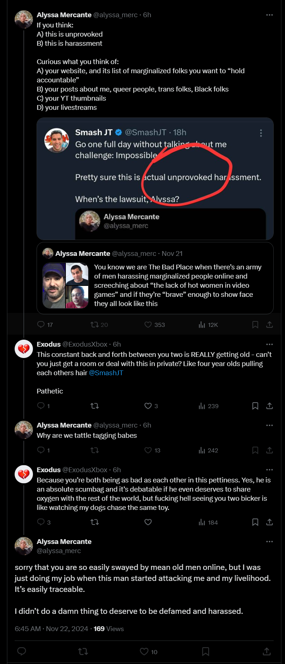
Task: Repost the 'tattle tagging babes' reply
Action: click(95, 450)
